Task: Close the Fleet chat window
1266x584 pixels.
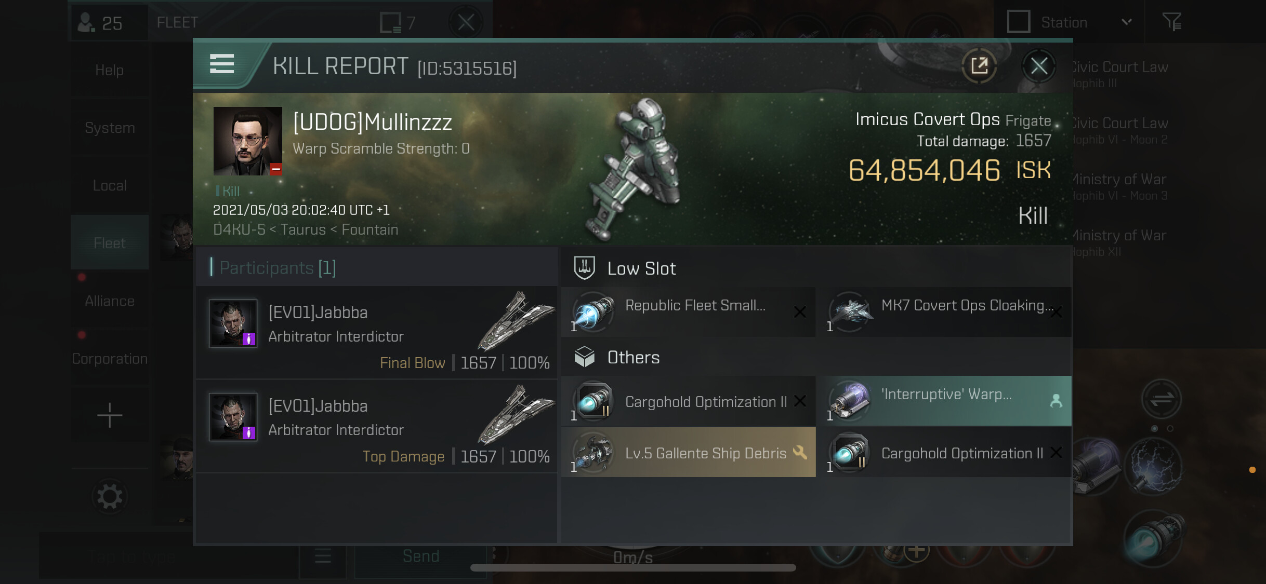Action: (x=466, y=22)
